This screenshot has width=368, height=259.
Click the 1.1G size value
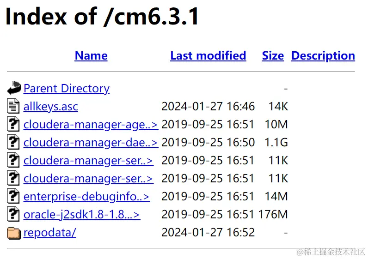click(276, 143)
